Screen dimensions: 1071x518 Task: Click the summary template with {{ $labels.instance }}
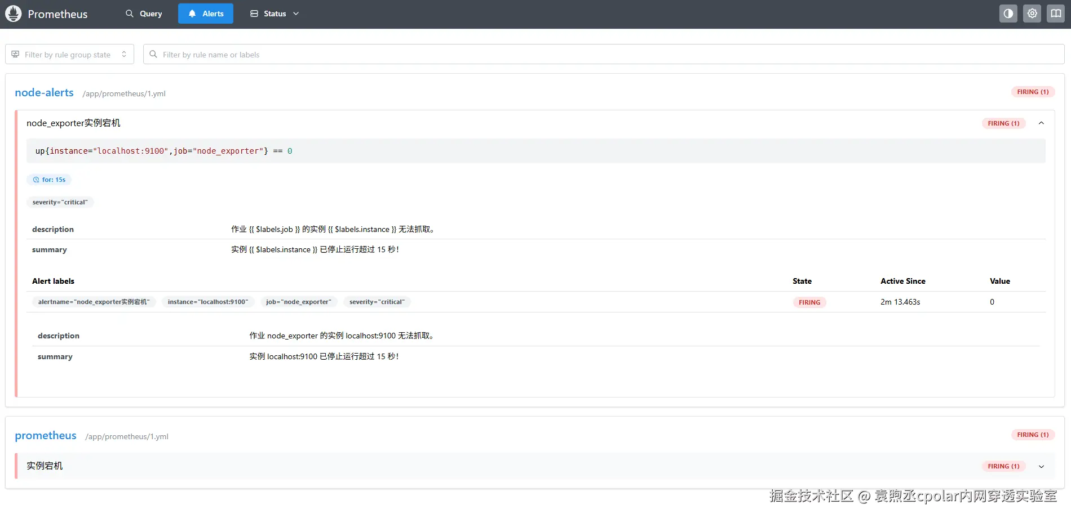click(x=315, y=249)
